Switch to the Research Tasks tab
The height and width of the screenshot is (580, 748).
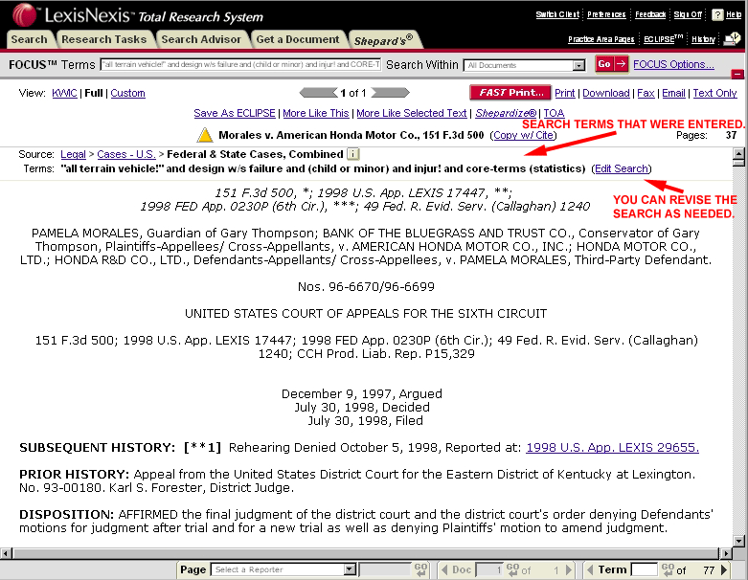pyautogui.click(x=103, y=39)
